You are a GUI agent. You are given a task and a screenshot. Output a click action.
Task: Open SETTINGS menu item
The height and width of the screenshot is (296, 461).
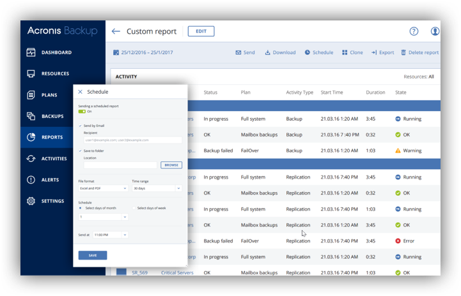[52, 201]
